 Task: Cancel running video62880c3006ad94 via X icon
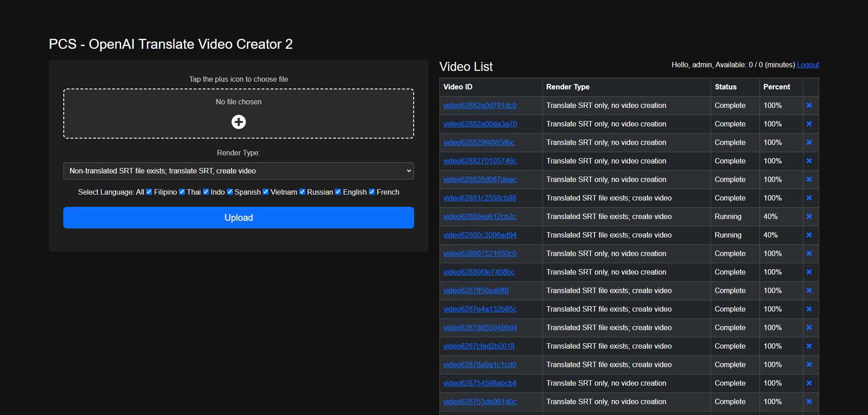[x=809, y=235]
